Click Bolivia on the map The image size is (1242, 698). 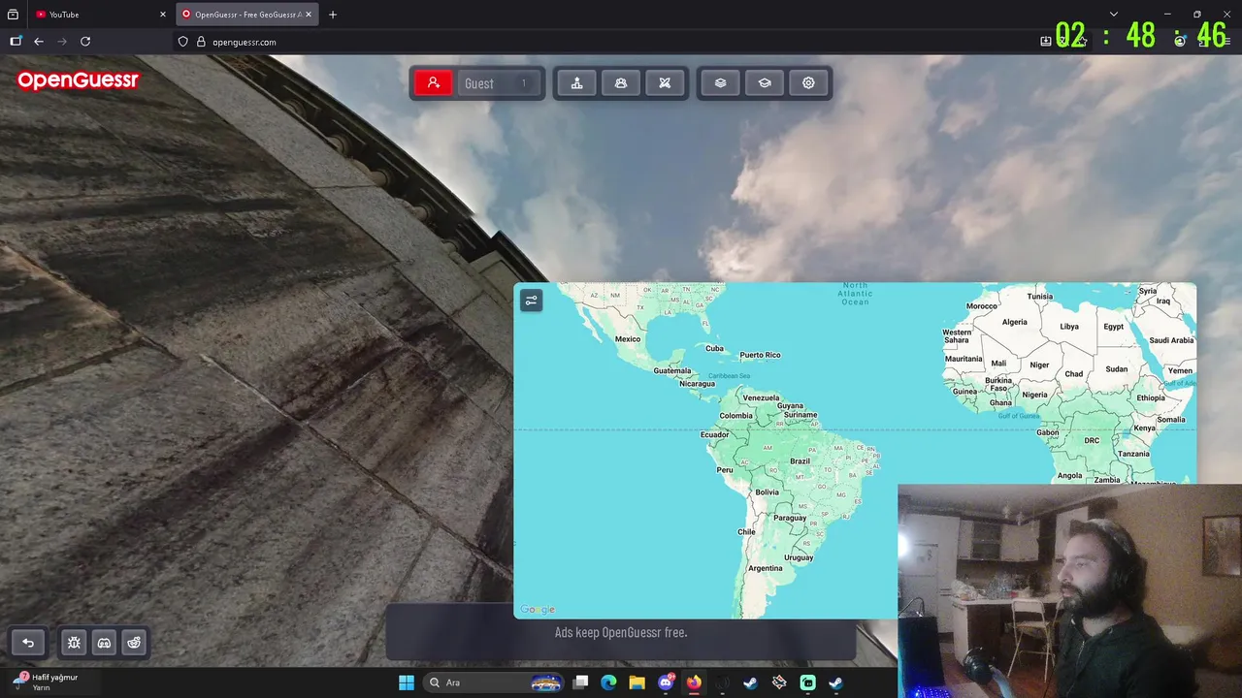click(x=767, y=492)
